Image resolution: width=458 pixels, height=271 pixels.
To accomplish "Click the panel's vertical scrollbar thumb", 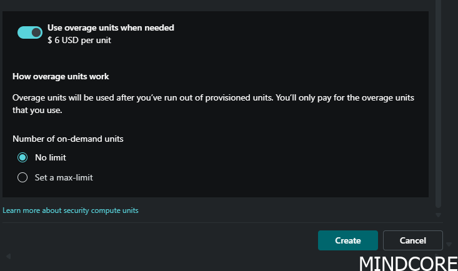I will tap(438, 104).
